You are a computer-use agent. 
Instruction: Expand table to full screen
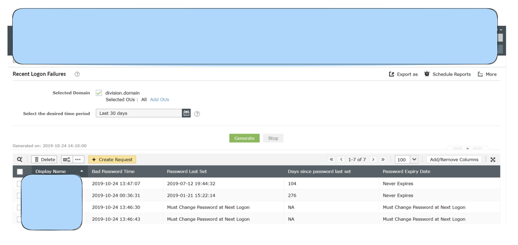pyautogui.click(x=493, y=159)
